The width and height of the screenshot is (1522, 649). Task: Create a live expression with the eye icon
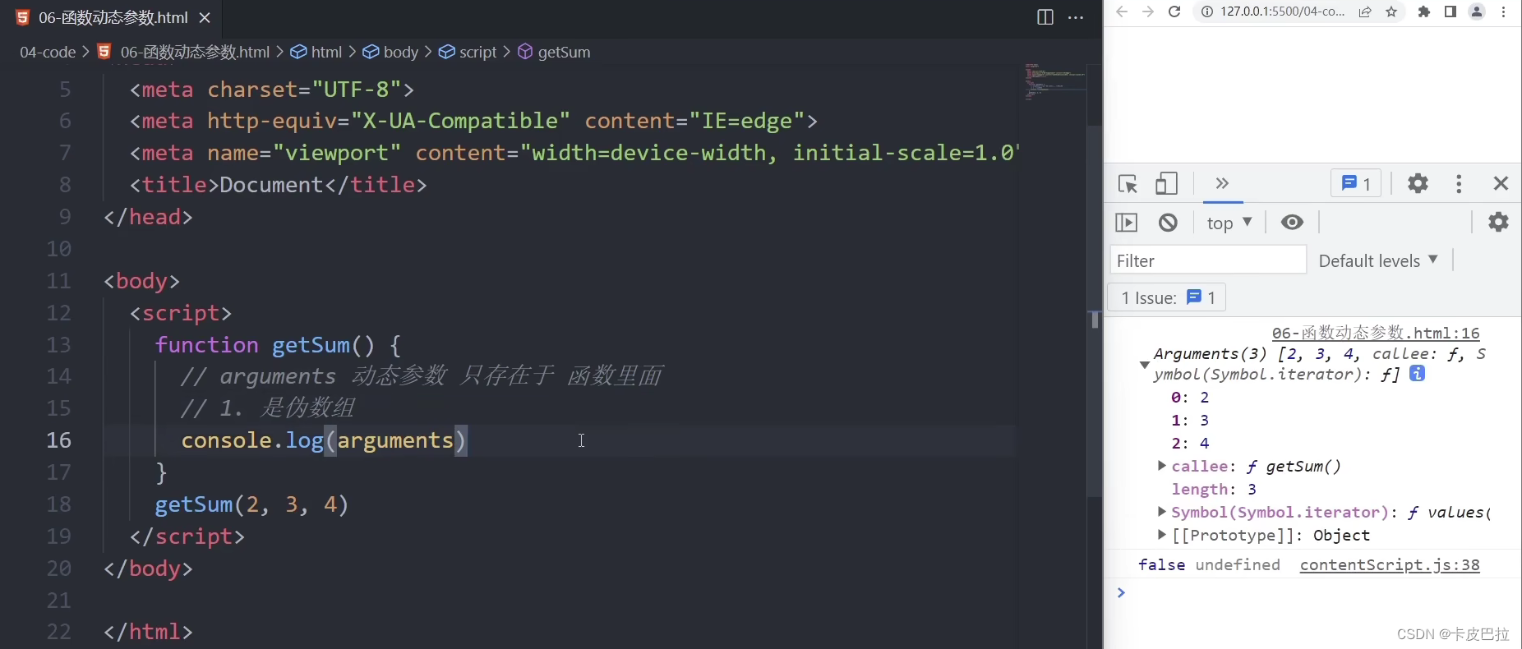coord(1292,223)
